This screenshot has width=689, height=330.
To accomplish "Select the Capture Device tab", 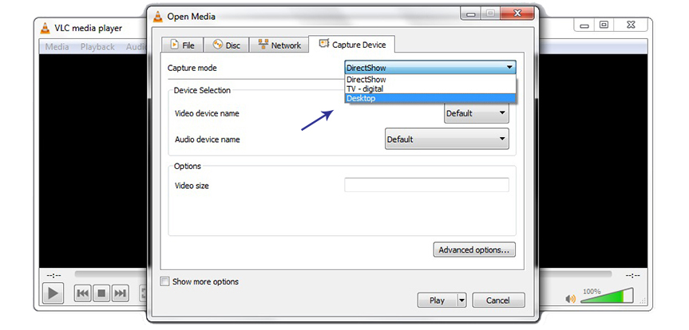I will [352, 45].
